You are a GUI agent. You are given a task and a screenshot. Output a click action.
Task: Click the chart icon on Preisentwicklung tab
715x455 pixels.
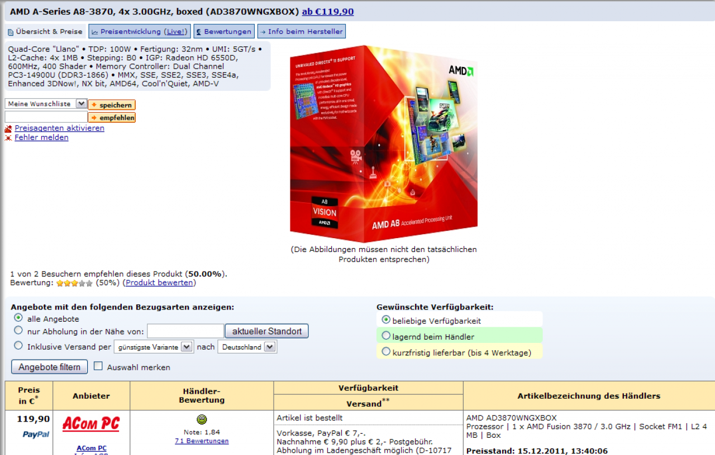(95, 32)
